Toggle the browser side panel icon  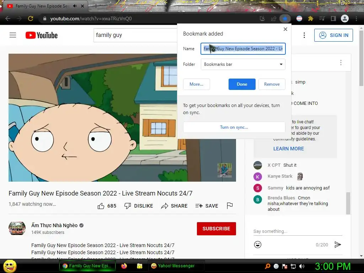(x=333, y=18)
